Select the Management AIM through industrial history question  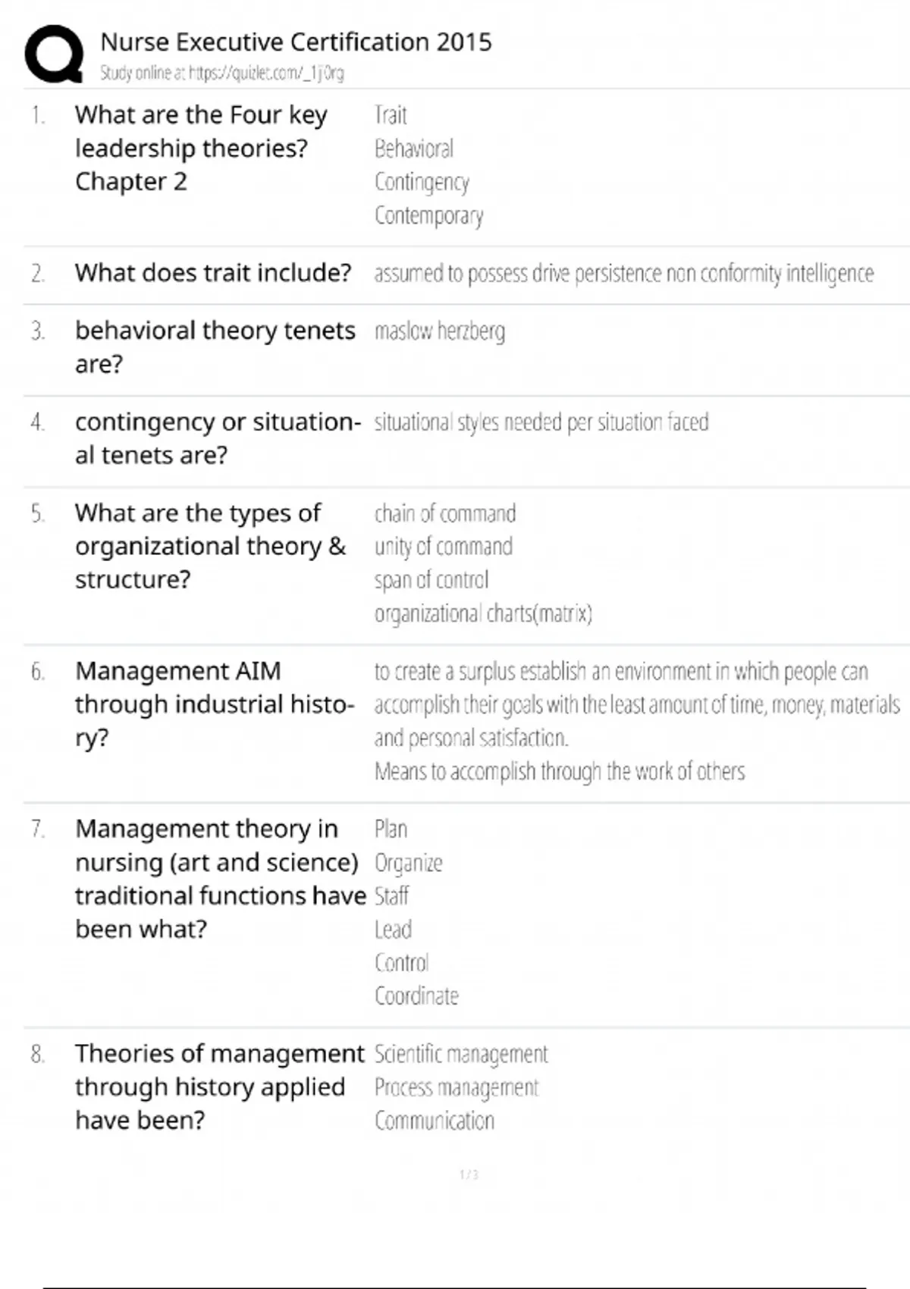[215, 704]
